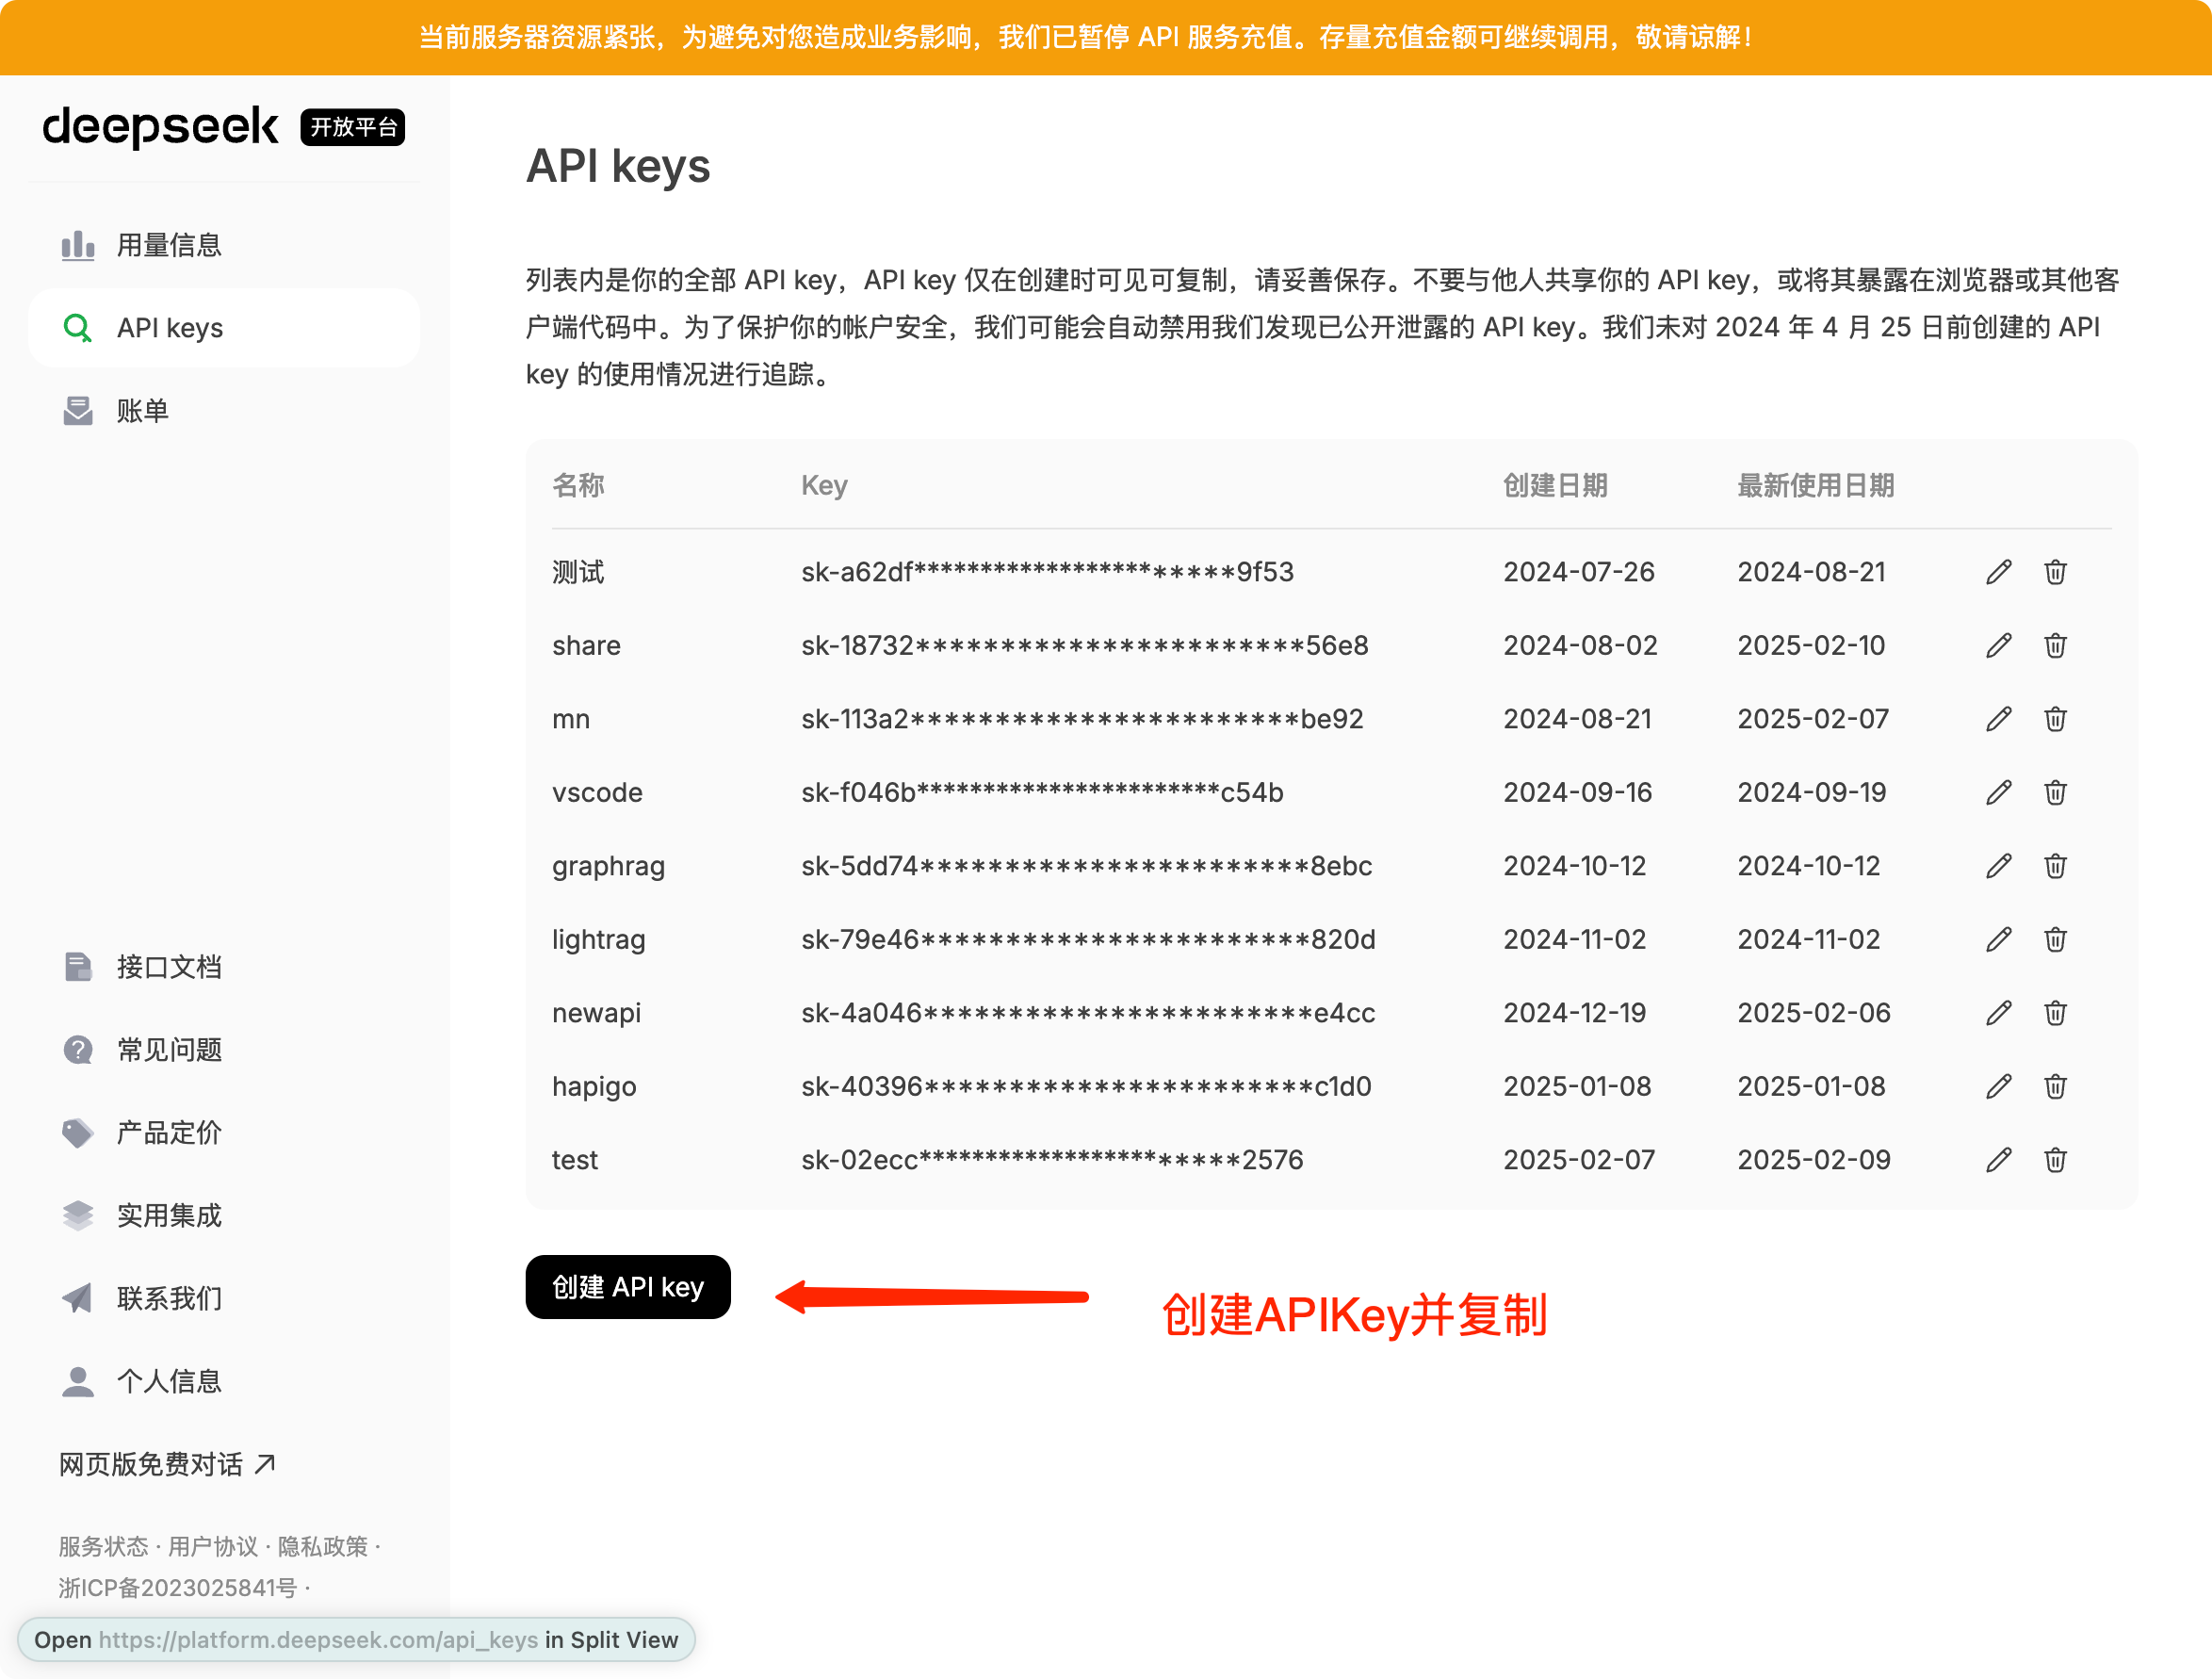This screenshot has height=1679, width=2212.
Task: Open the 隐私政策 privacy policy link
Action: (323, 1547)
